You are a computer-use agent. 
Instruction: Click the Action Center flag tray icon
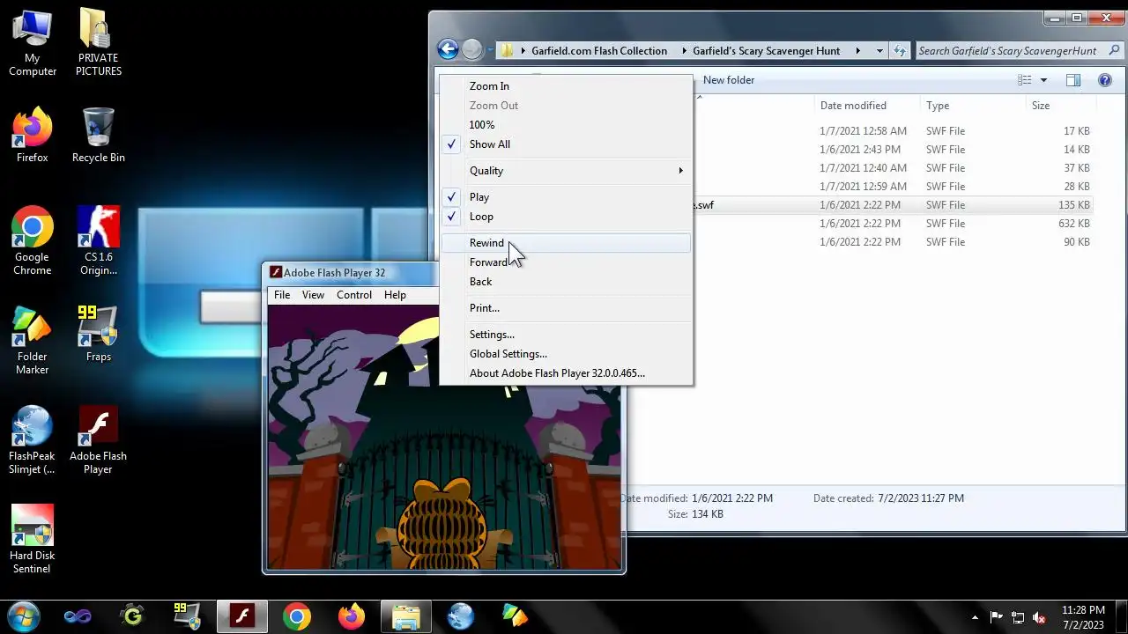[997, 617]
